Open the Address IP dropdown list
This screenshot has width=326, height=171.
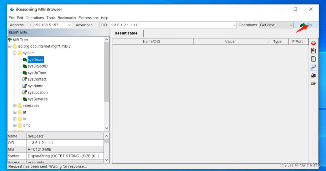point(70,25)
